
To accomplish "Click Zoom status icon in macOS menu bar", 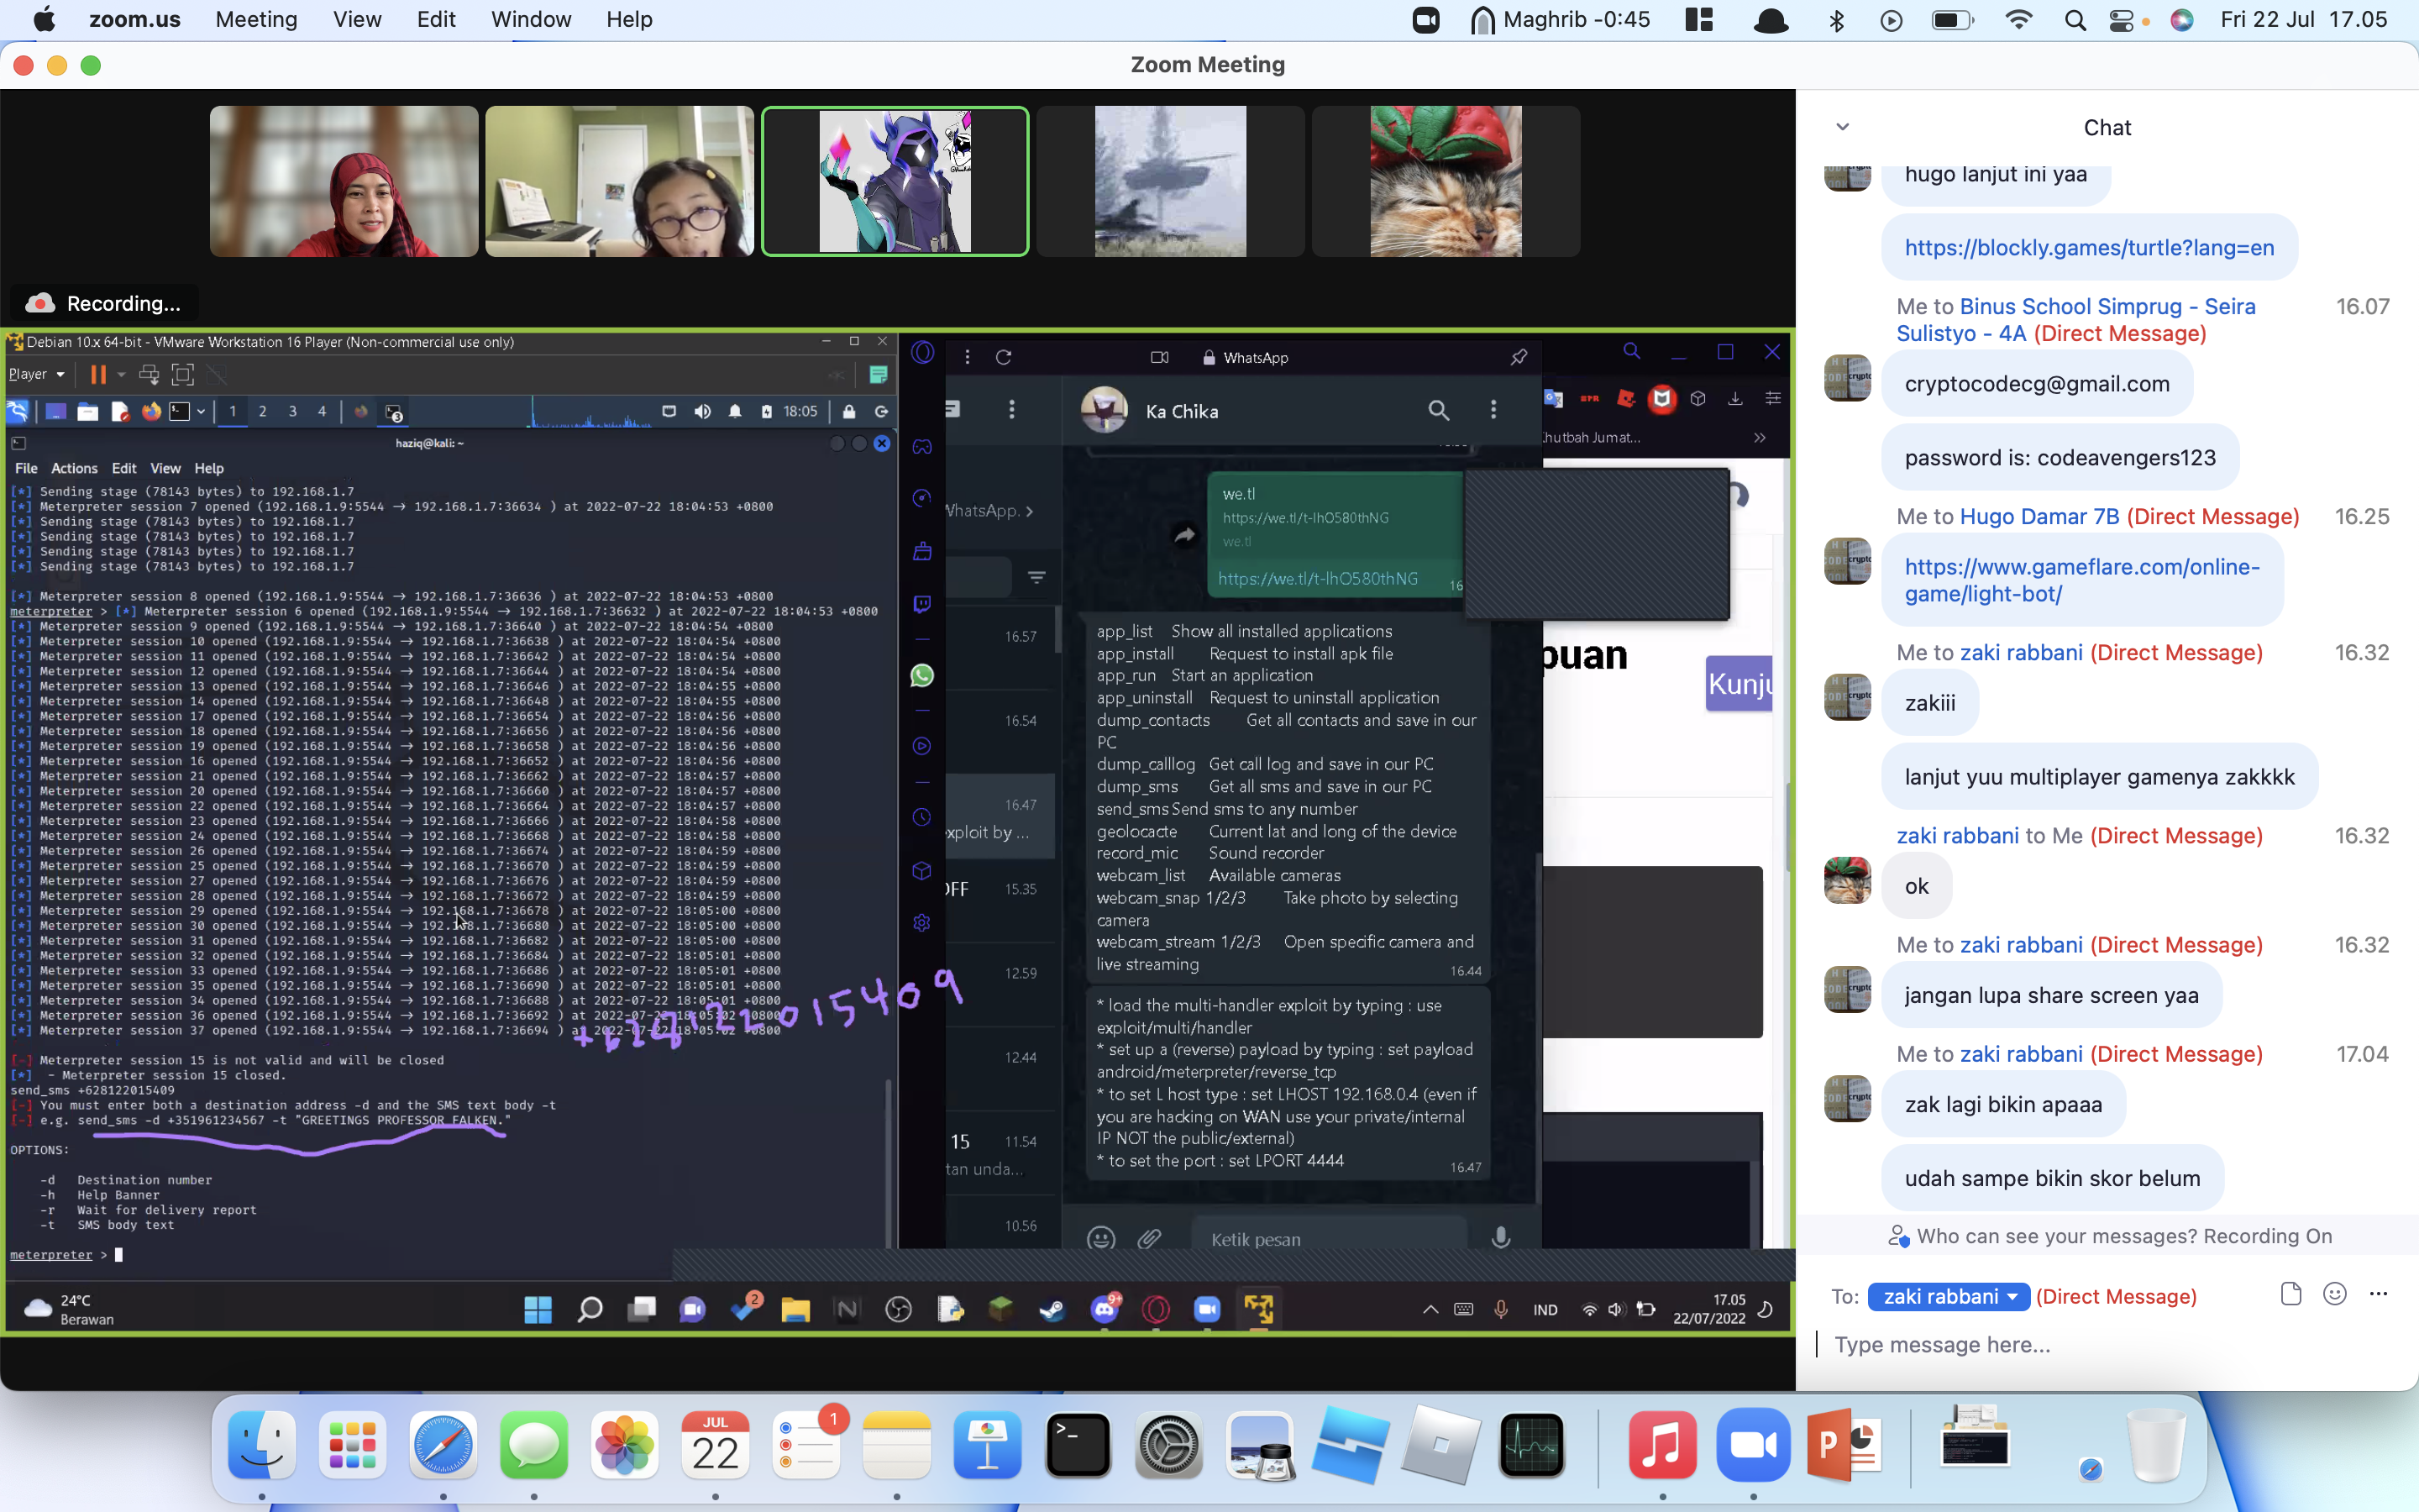I will click(1426, 20).
